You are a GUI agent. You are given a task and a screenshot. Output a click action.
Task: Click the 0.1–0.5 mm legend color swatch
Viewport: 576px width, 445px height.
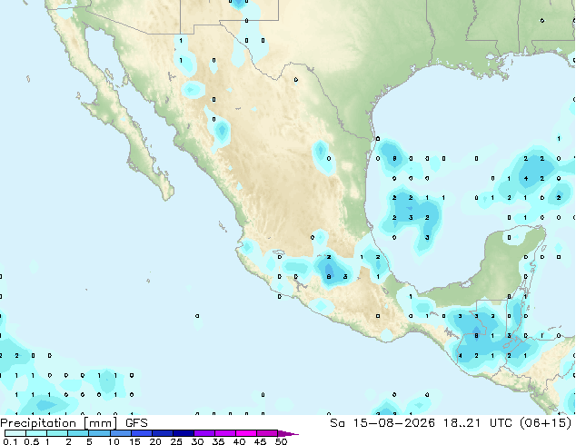pos(15,433)
